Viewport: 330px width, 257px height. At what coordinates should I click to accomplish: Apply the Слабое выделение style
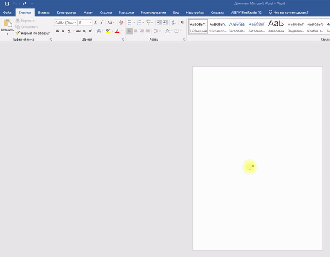click(x=315, y=26)
